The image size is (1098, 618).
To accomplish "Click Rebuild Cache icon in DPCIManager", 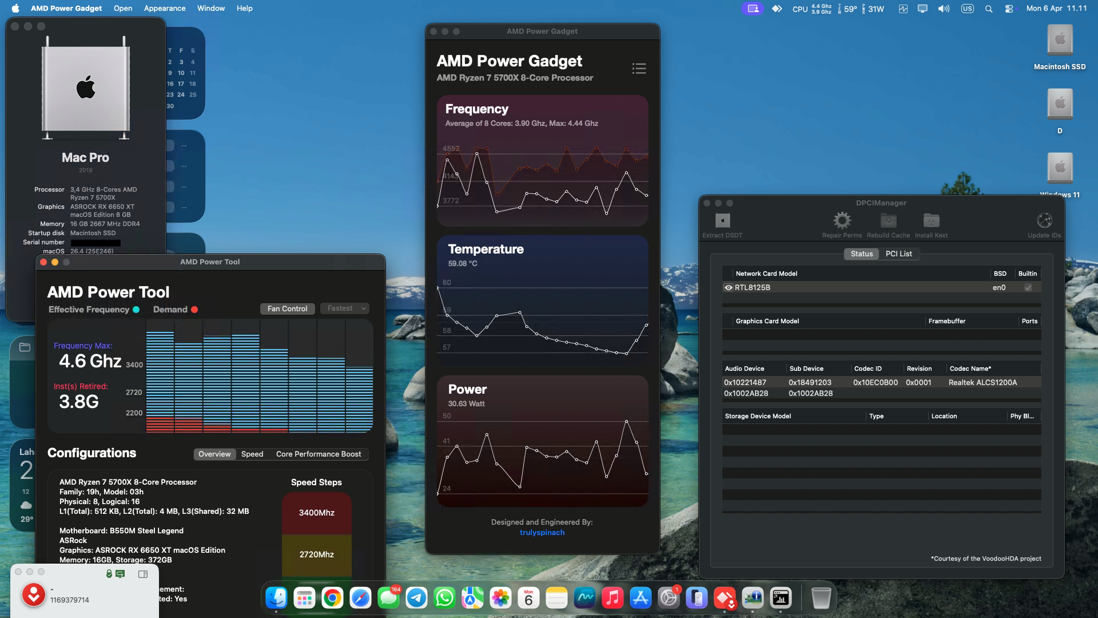I will click(888, 221).
